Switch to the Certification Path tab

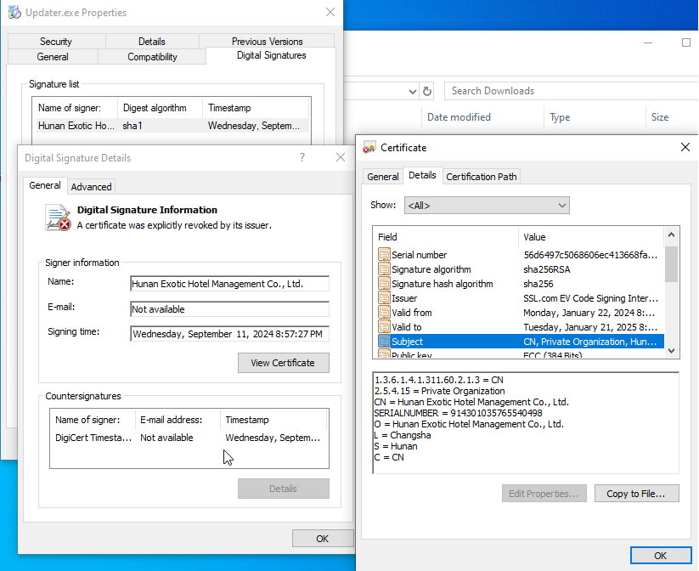click(482, 177)
